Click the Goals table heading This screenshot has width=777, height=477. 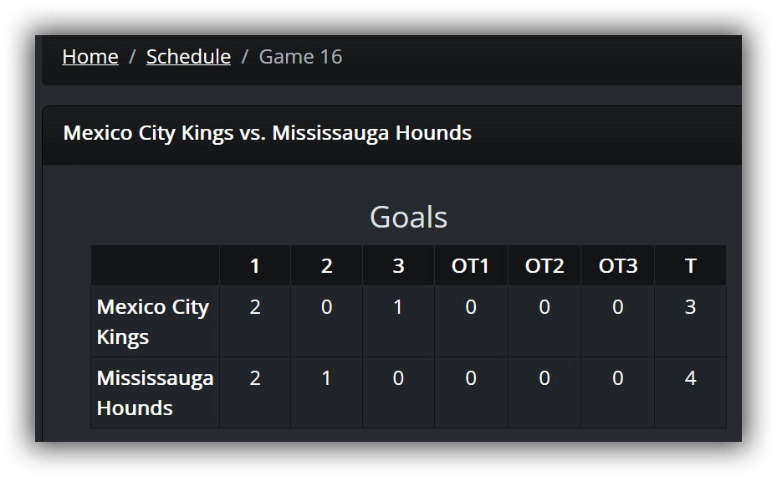408,218
